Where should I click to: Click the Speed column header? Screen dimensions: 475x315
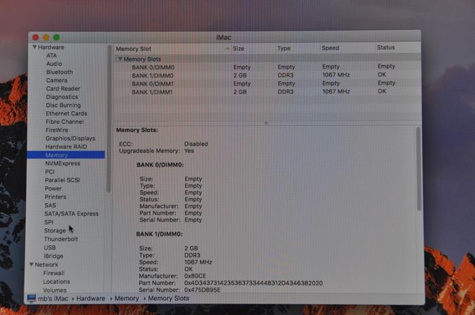click(x=330, y=48)
